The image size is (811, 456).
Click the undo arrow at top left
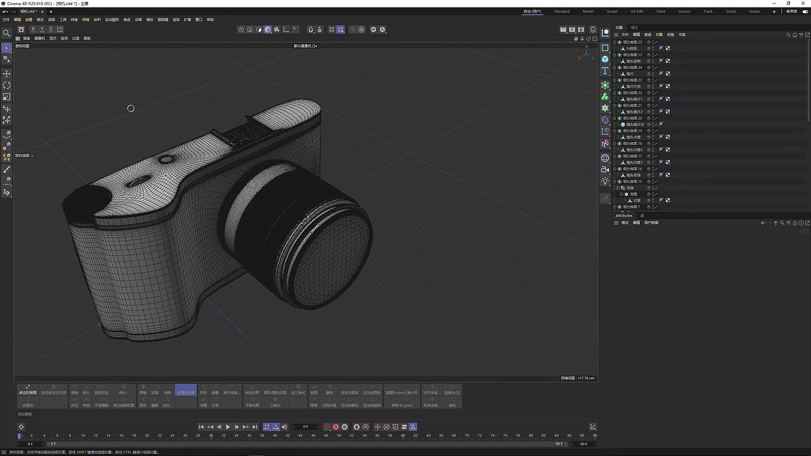coord(6,11)
